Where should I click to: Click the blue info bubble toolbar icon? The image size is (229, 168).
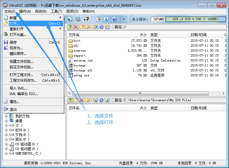[106, 19]
